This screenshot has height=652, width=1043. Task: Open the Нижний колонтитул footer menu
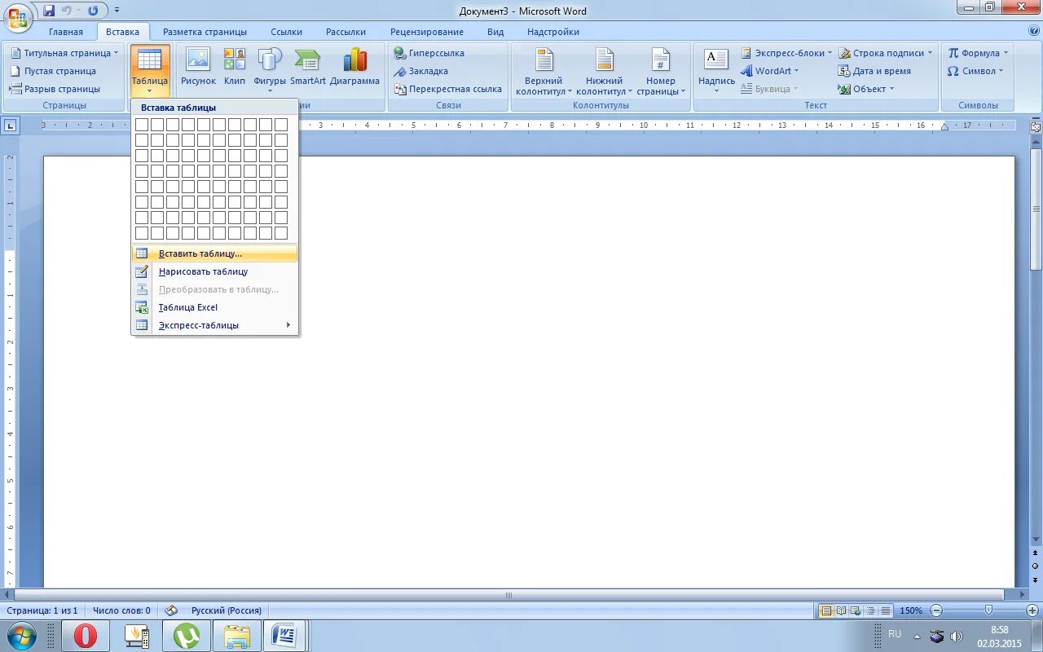point(604,72)
